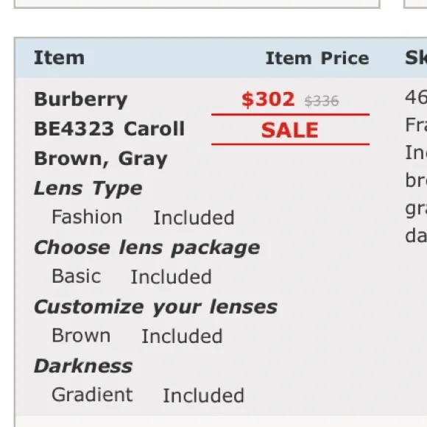Screen dimensions: 427x427
Task: Click the Choose lens package heading
Action: [147, 248]
